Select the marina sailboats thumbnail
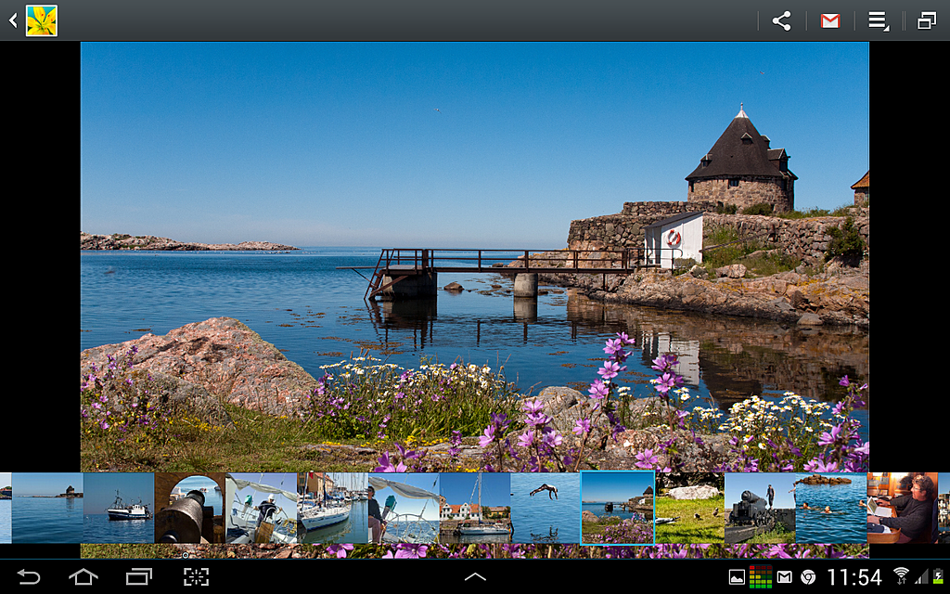 (332, 508)
